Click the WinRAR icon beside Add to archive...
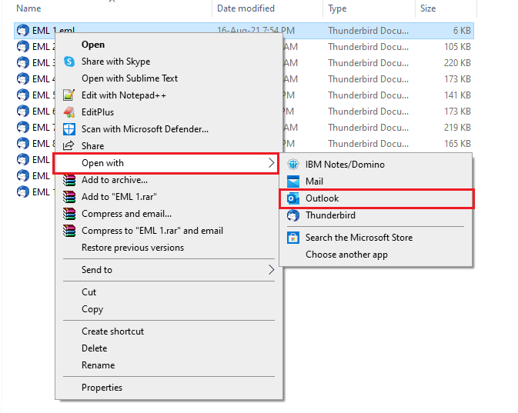Image resolution: width=518 pixels, height=413 pixels. tap(69, 180)
